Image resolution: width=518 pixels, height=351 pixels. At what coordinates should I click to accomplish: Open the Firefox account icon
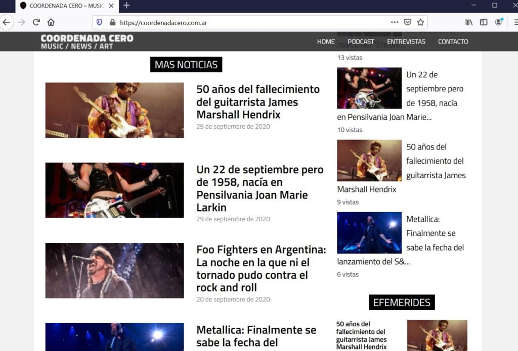[x=498, y=22]
